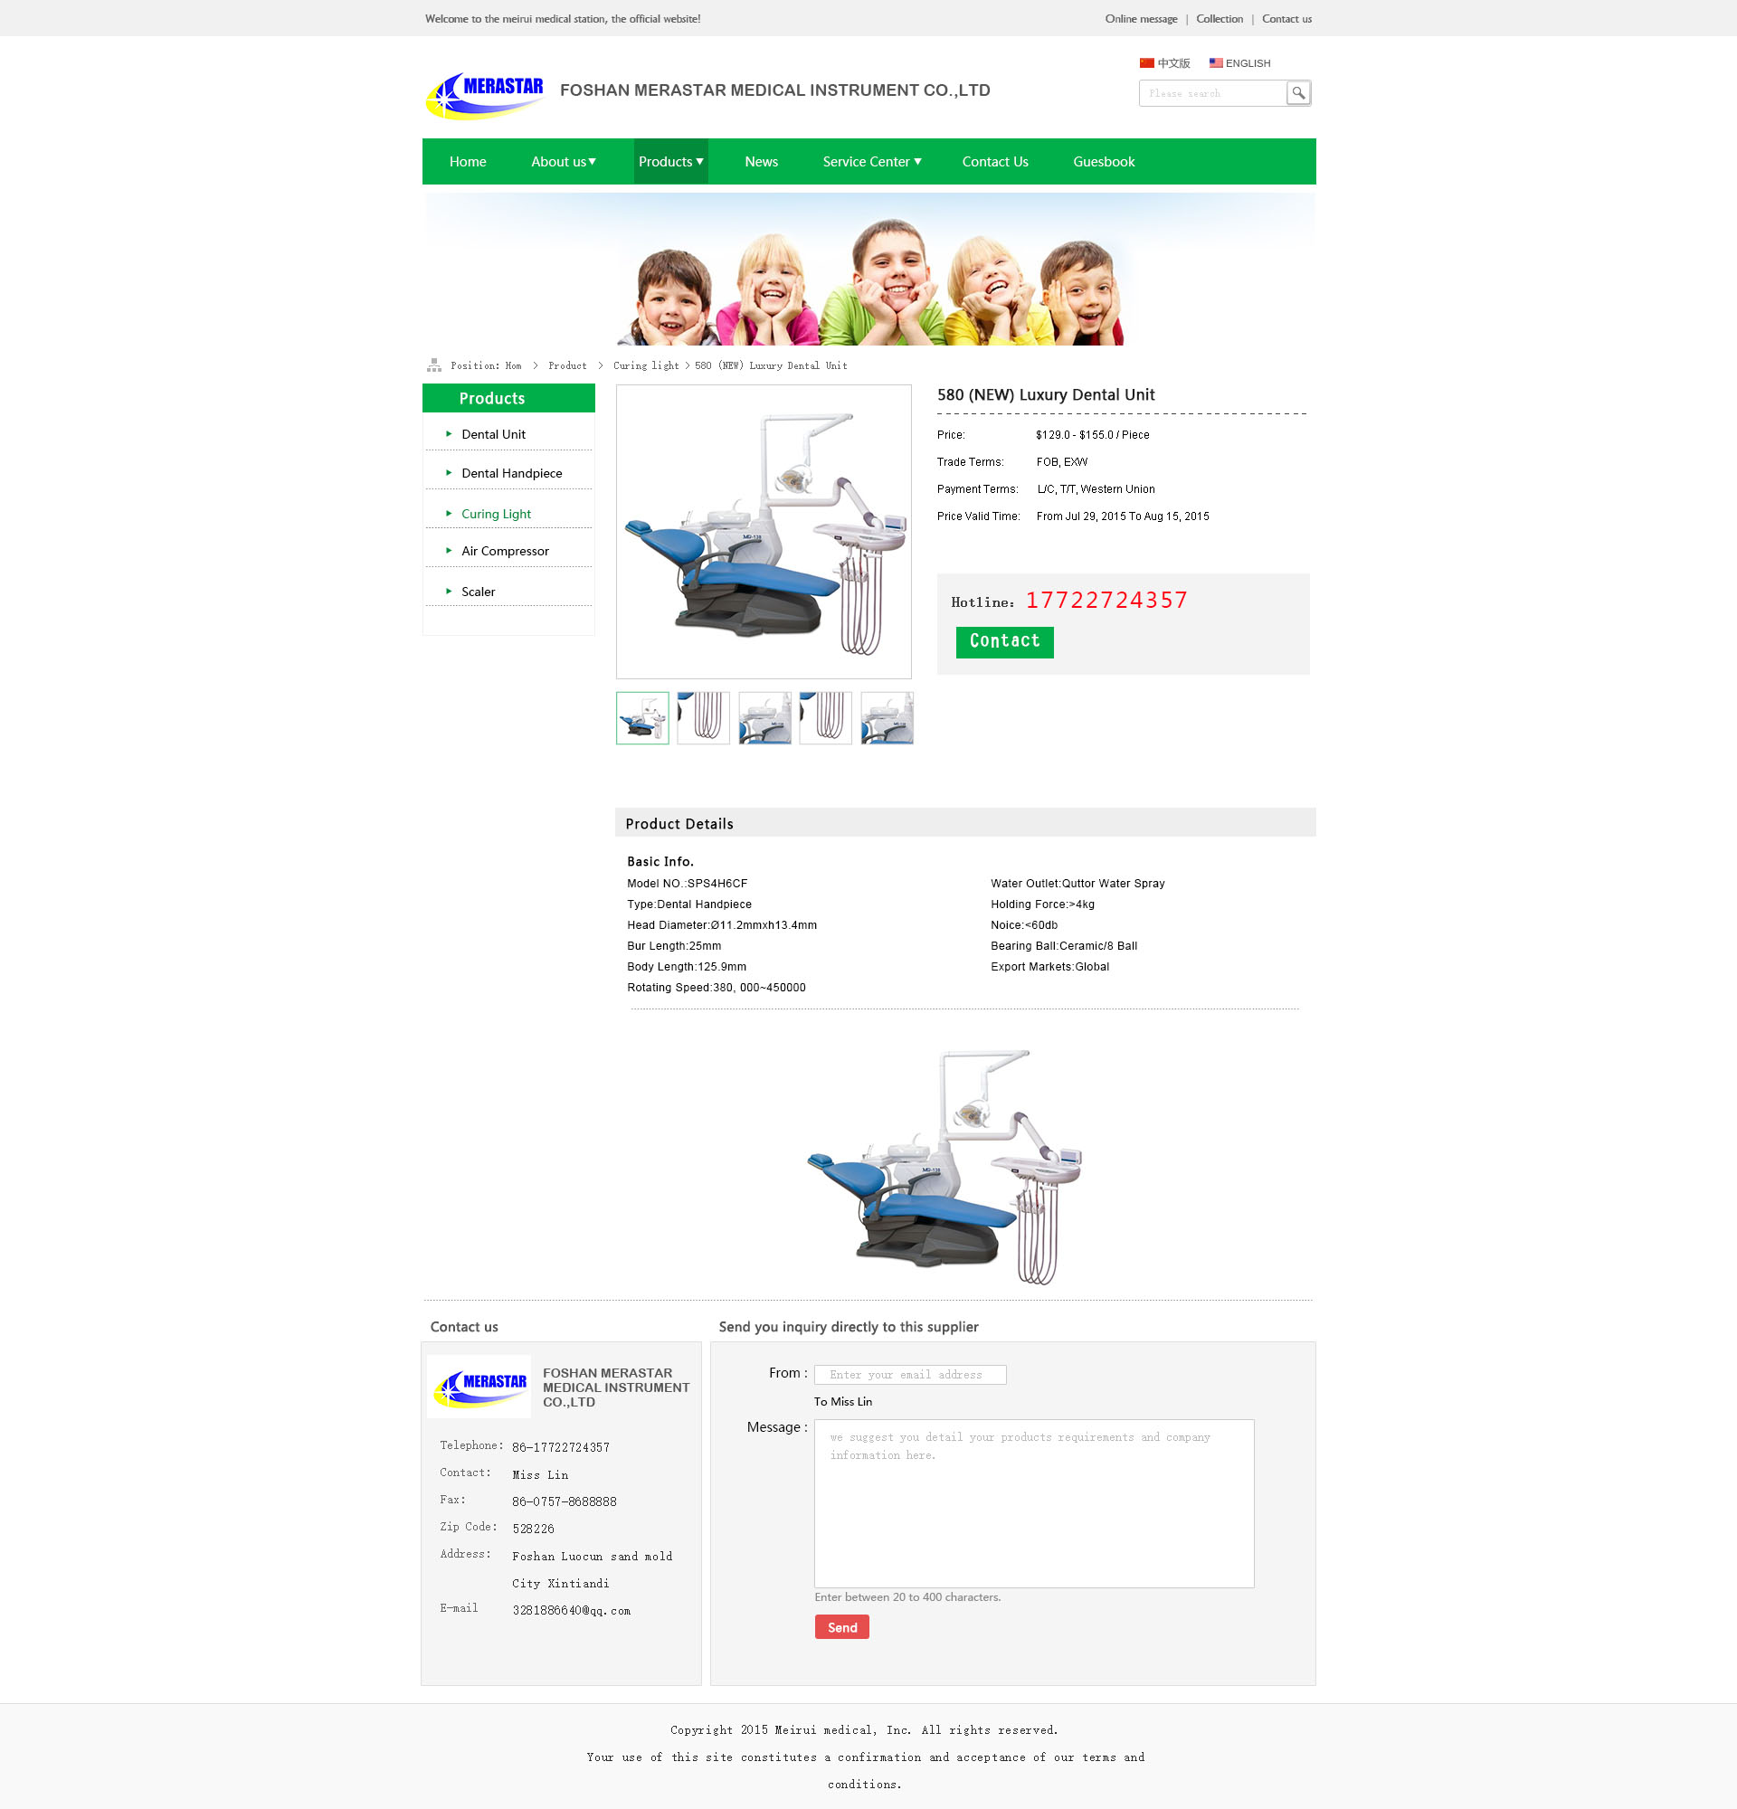Click the Merastar logo in Contact us box
The height and width of the screenshot is (1809, 1737).
pos(479,1387)
